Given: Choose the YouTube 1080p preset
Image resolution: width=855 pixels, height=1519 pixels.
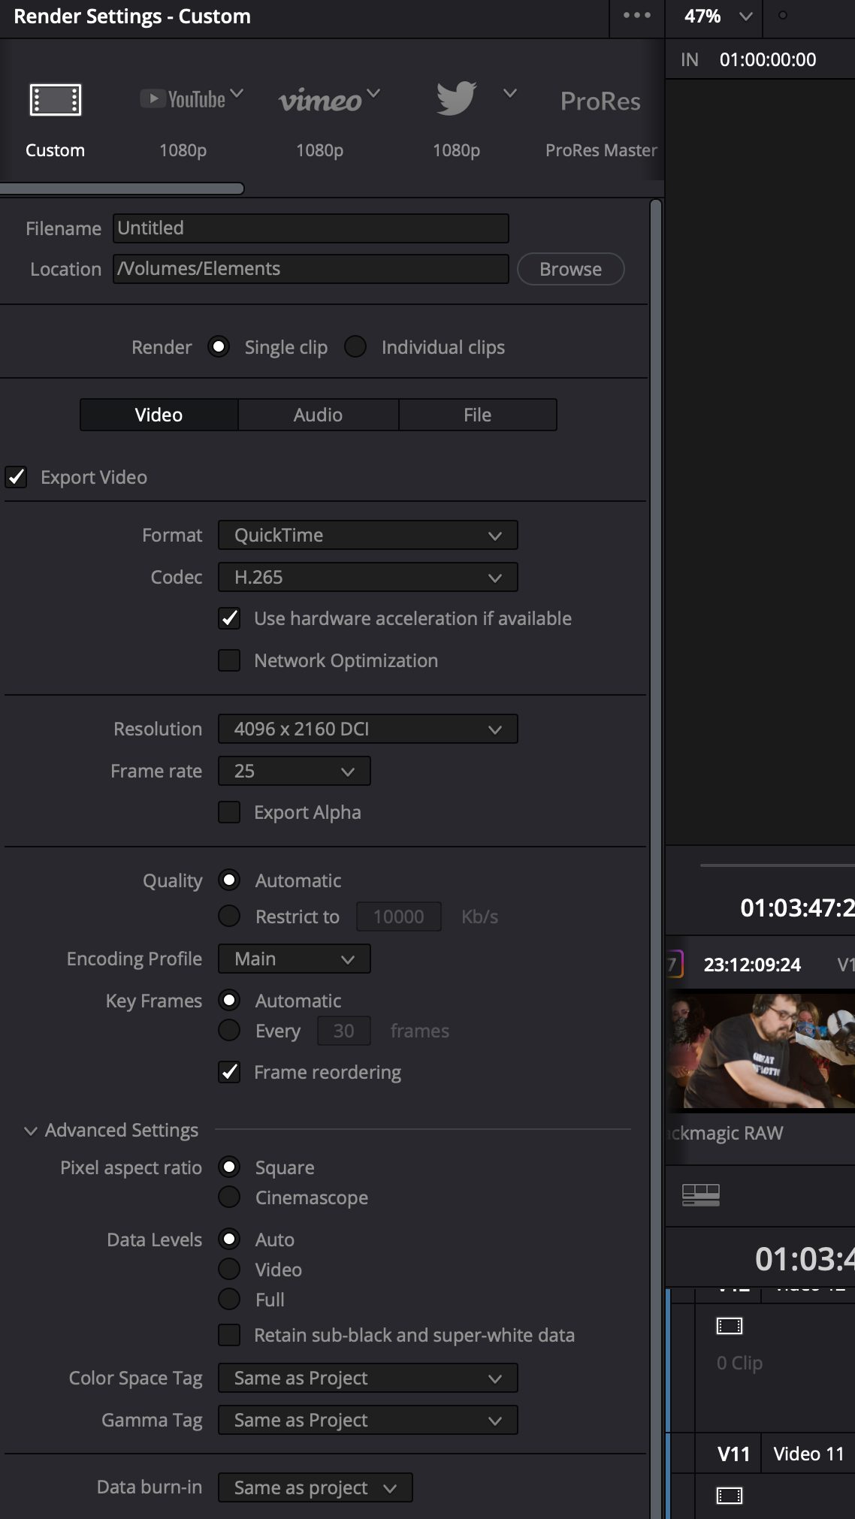Looking at the screenshot, I should point(183,99).
